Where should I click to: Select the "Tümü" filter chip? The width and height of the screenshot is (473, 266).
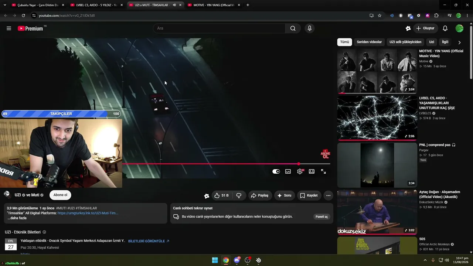pos(344,42)
